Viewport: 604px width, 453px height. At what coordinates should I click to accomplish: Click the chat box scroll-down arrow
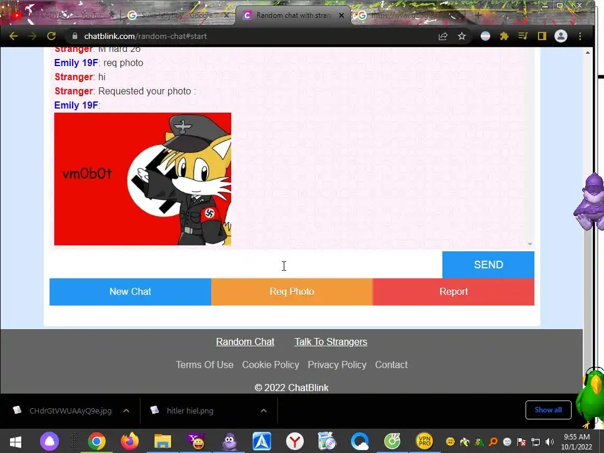tap(530, 244)
